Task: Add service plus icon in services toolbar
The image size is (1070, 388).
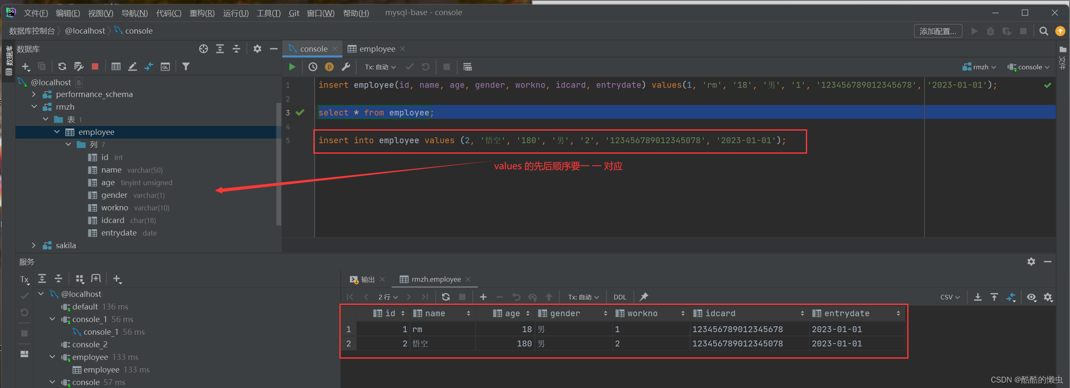Action: pos(117,278)
